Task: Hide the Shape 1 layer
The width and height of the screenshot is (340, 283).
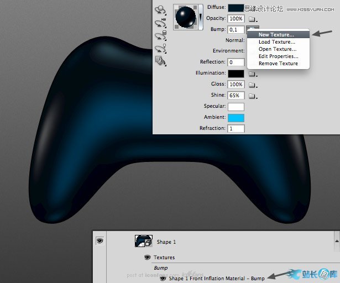Action: 100,241
